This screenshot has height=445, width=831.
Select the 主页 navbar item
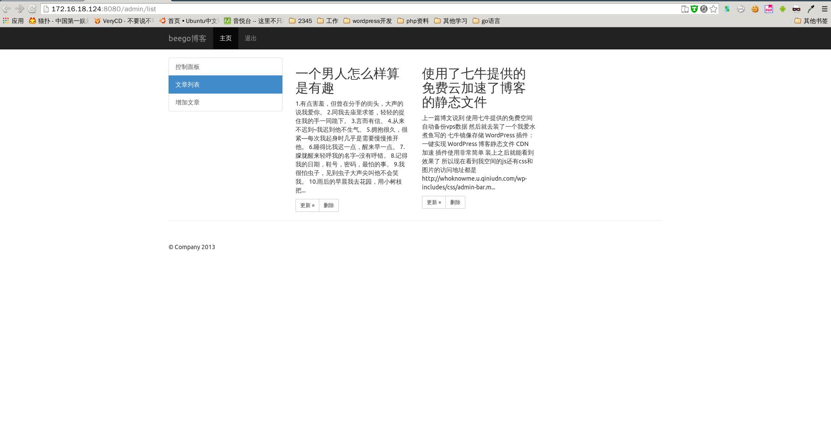click(x=225, y=38)
